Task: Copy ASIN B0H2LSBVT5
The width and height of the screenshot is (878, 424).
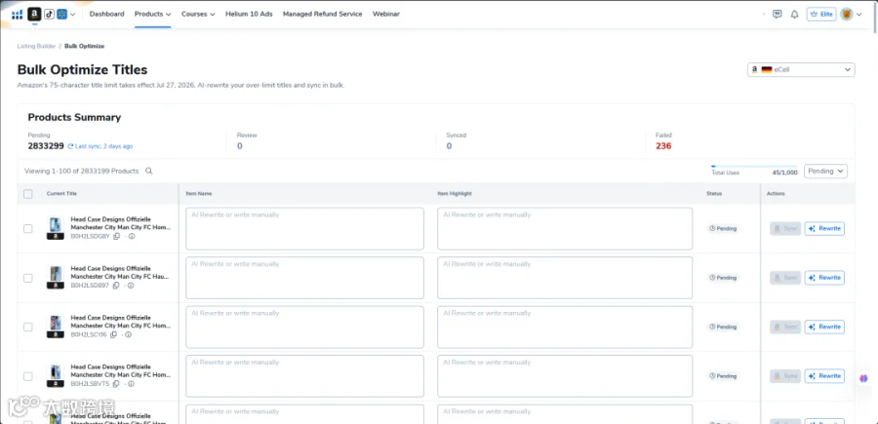Action: 116,384
